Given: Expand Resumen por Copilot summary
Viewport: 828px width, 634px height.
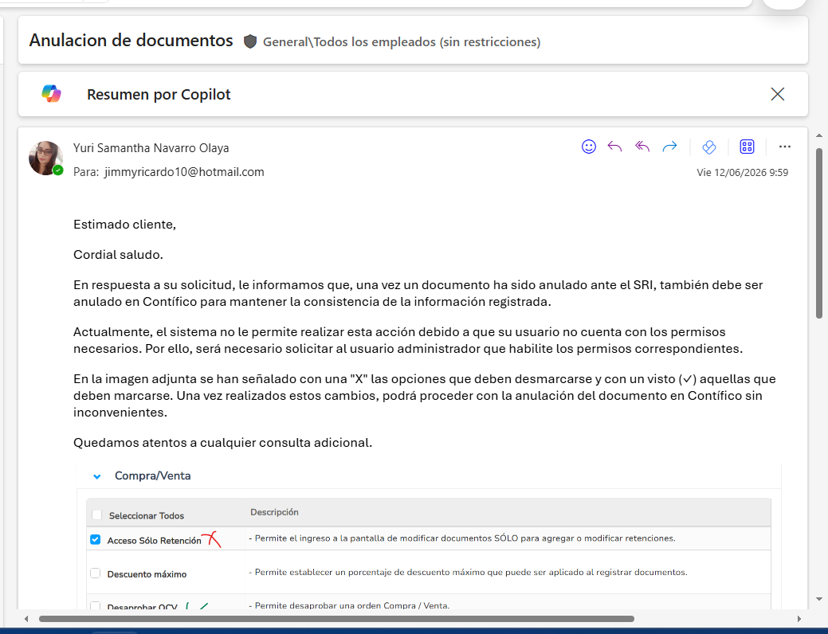Looking at the screenshot, I should click(159, 95).
